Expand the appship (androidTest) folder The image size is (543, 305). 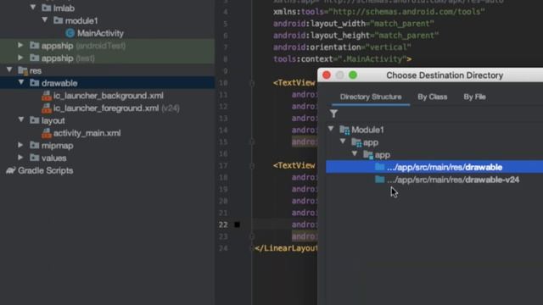coord(20,45)
